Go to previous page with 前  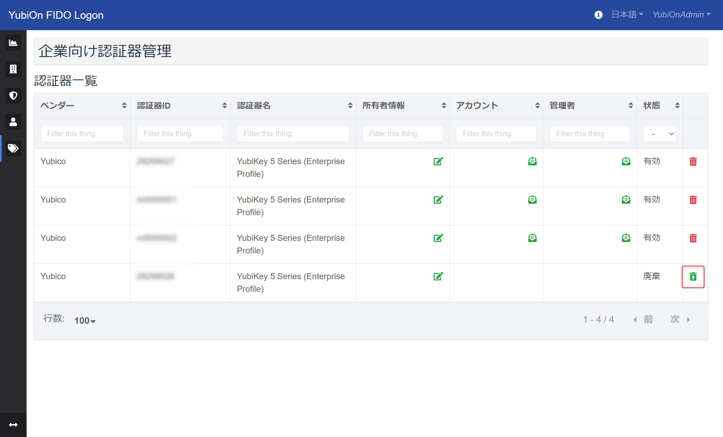[x=644, y=319]
